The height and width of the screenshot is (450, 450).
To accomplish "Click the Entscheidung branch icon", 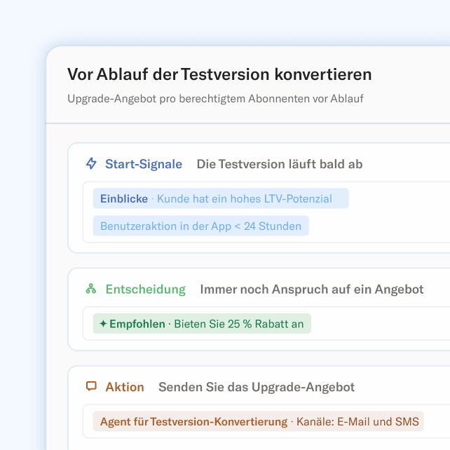I will pos(91,289).
